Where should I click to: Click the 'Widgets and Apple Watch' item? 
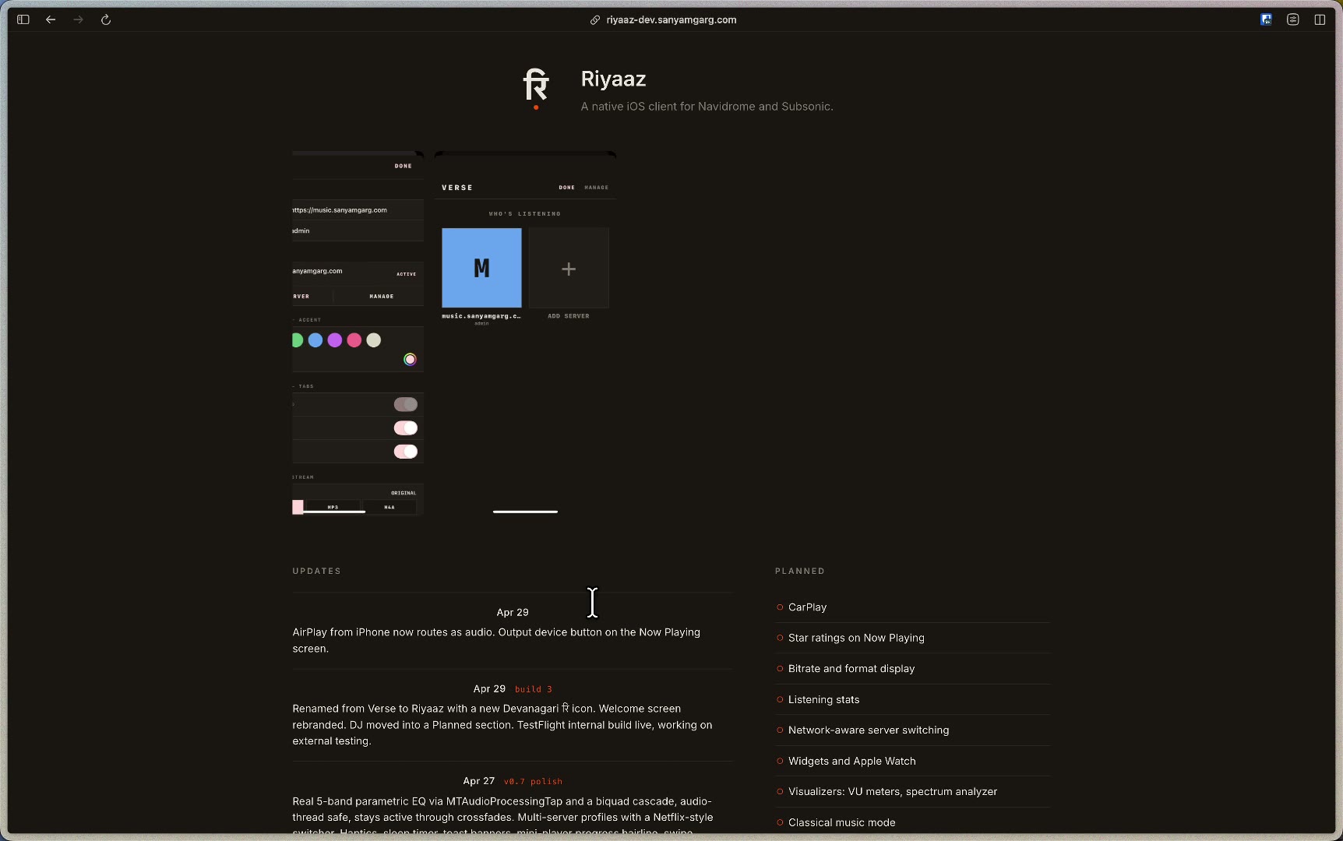[852, 762]
